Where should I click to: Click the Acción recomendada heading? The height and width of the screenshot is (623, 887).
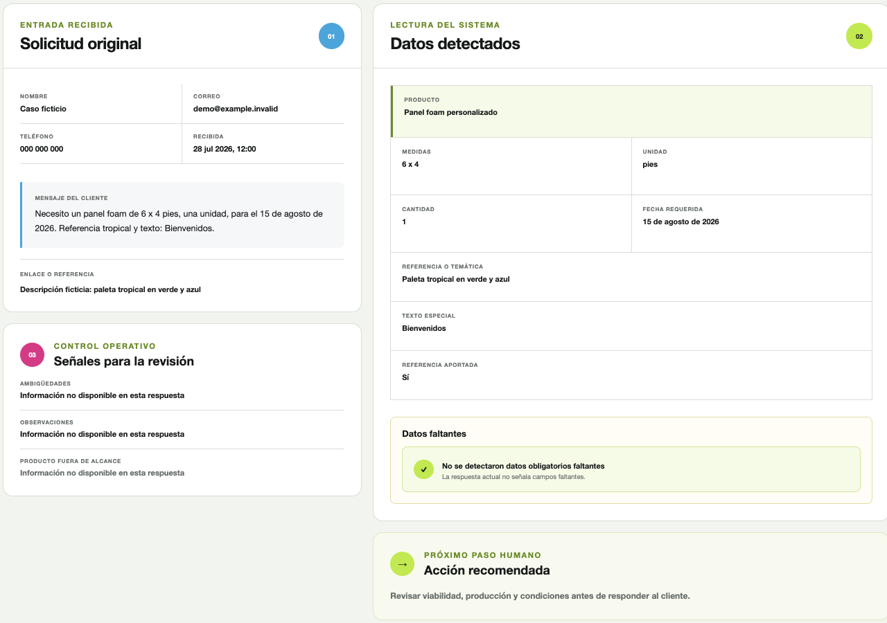coord(487,570)
